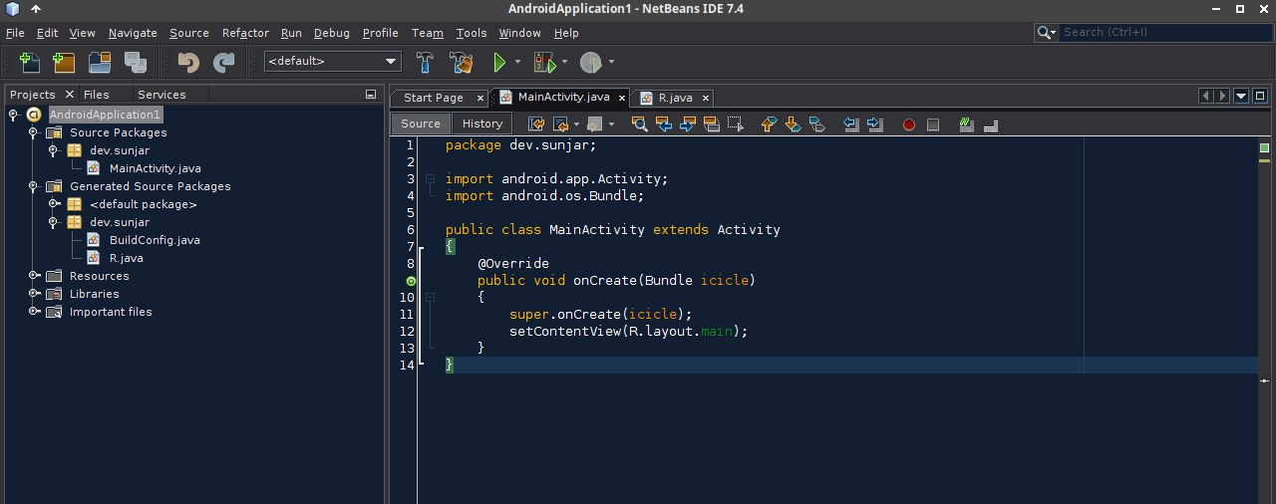Viewport: 1276px width, 504px height.
Task: Switch the editor to History view
Action: pyautogui.click(x=482, y=124)
